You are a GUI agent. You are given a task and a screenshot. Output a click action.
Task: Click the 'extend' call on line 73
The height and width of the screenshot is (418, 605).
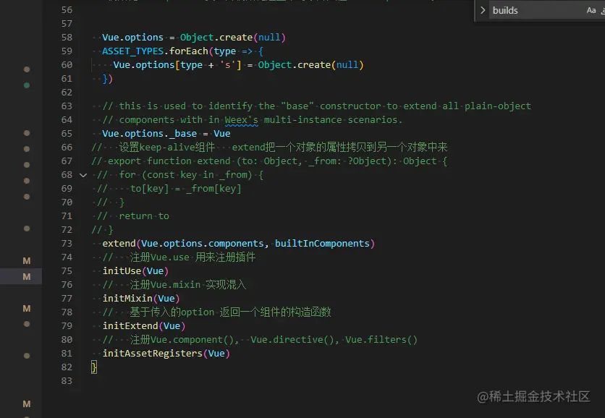pos(119,243)
